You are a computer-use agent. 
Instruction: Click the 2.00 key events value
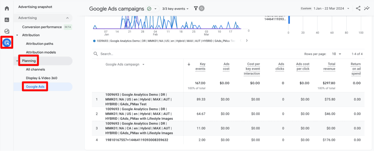pyautogui.click(x=202, y=140)
